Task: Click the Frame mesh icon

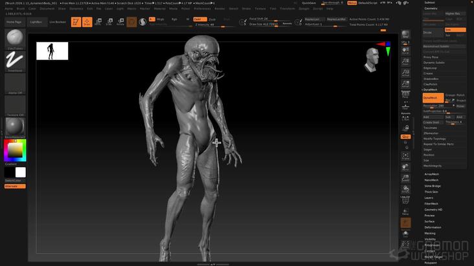Action: pyautogui.click(x=405, y=156)
